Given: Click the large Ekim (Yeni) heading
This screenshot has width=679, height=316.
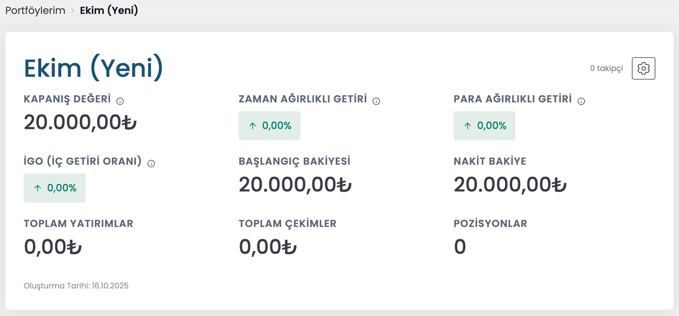Looking at the screenshot, I should pyautogui.click(x=93, y=68).
